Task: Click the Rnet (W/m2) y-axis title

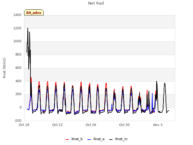Action: tap(4, 68)
